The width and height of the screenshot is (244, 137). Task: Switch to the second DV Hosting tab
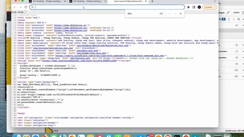coord(88,2)
